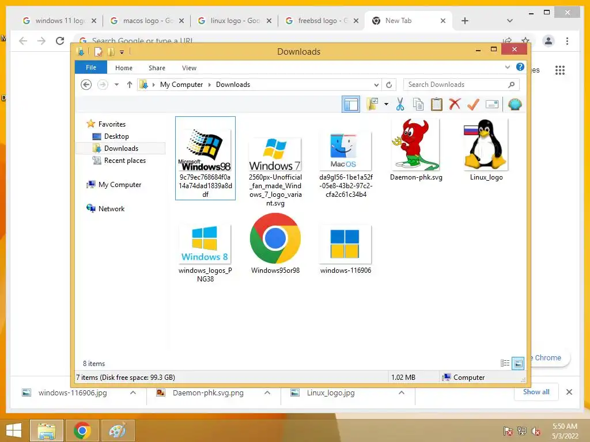This screenshot has height=442, width=590.
Task: Expand the dropdown arrow beside folder options icon
Action: tap(387, 104)
